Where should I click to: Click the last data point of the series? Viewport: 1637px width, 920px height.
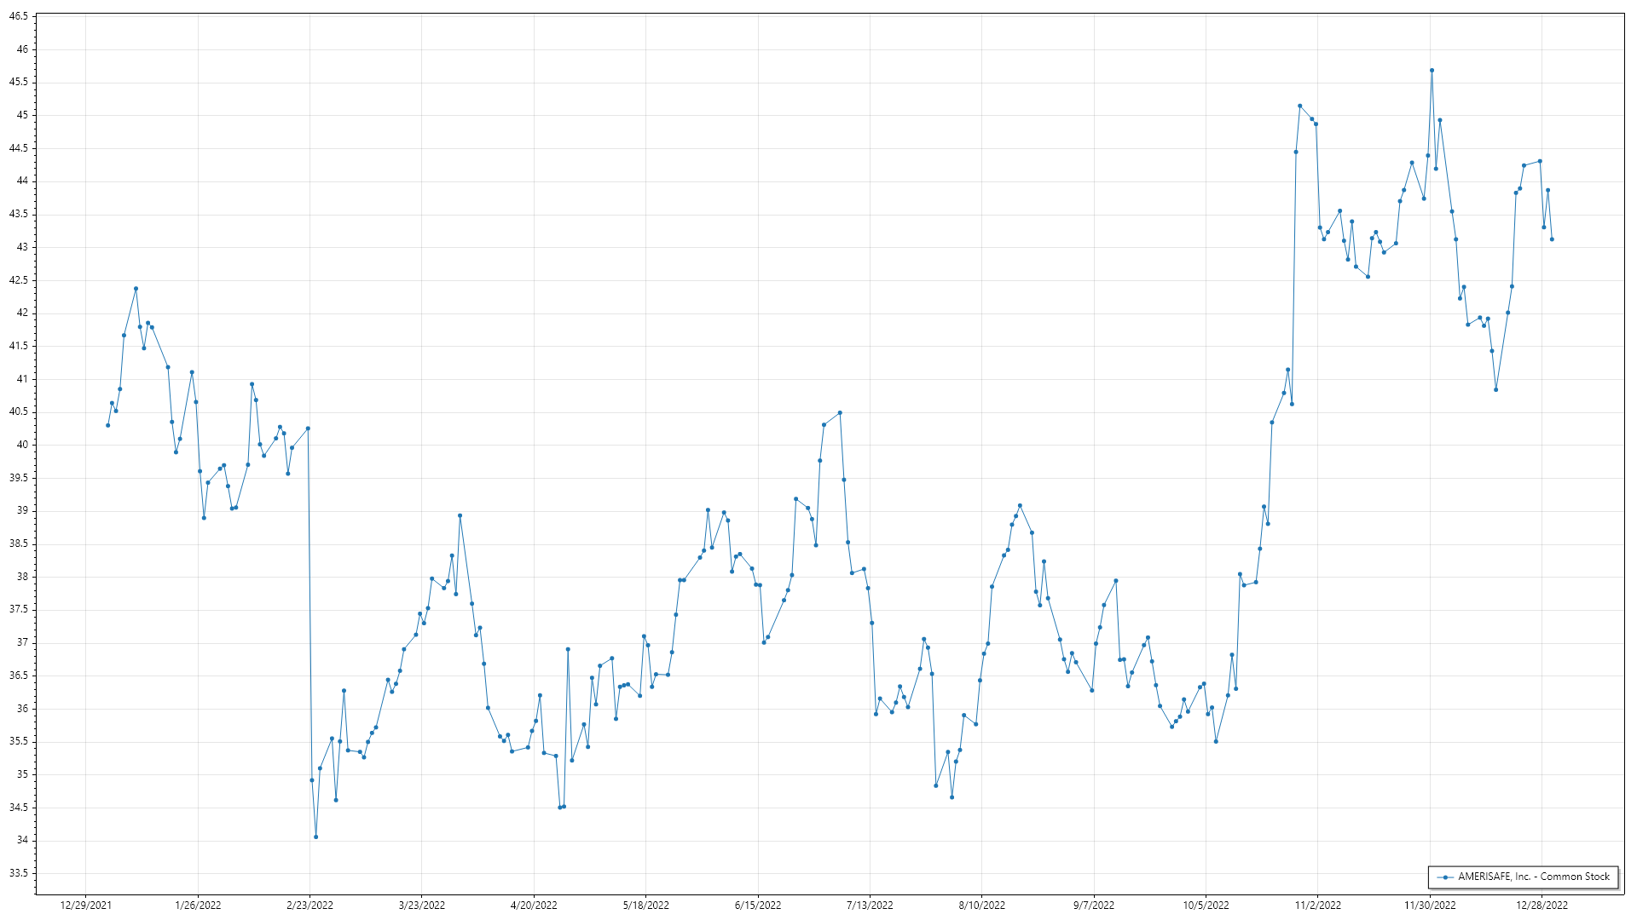click(x=1552, y=239)
